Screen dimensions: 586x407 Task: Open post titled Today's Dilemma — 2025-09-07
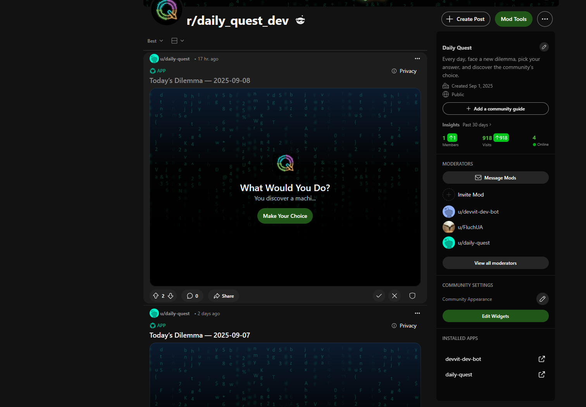200,335
